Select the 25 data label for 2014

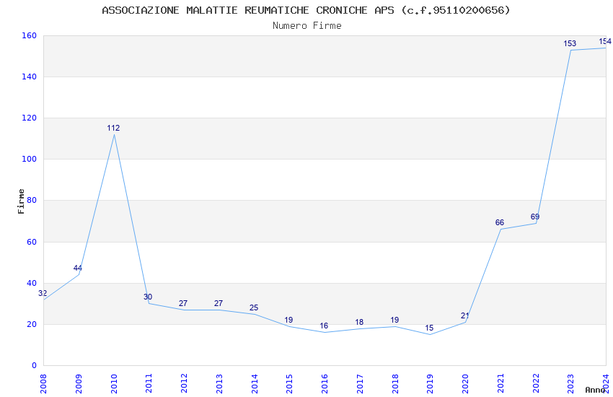tap(254, 308)
